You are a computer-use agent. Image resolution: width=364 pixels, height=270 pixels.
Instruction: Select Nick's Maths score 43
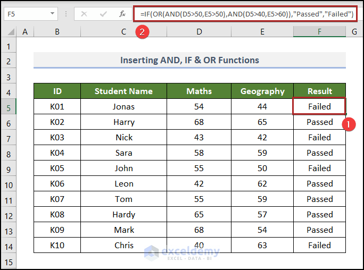[199, 138]
